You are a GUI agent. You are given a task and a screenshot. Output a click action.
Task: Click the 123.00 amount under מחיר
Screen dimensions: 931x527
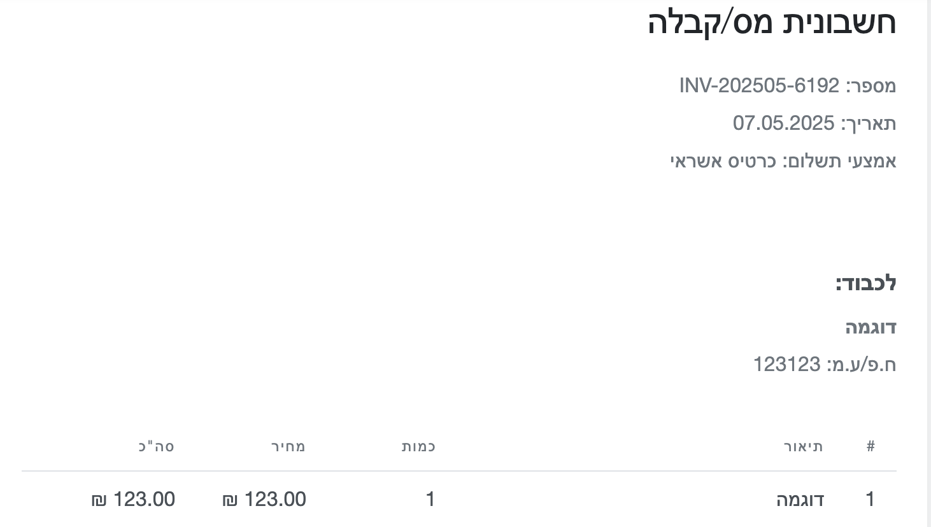[275, 500]
